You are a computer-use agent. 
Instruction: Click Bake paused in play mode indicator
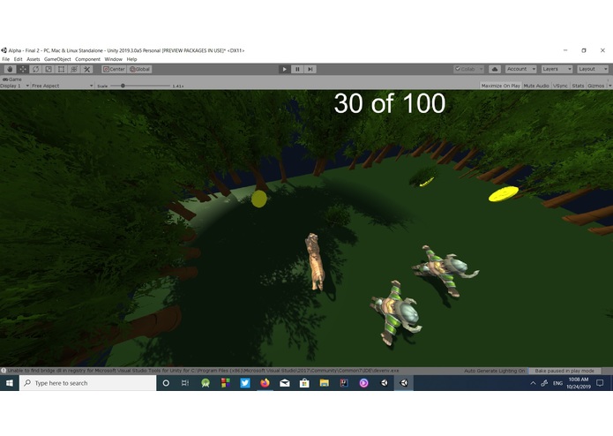coord(564,371)
